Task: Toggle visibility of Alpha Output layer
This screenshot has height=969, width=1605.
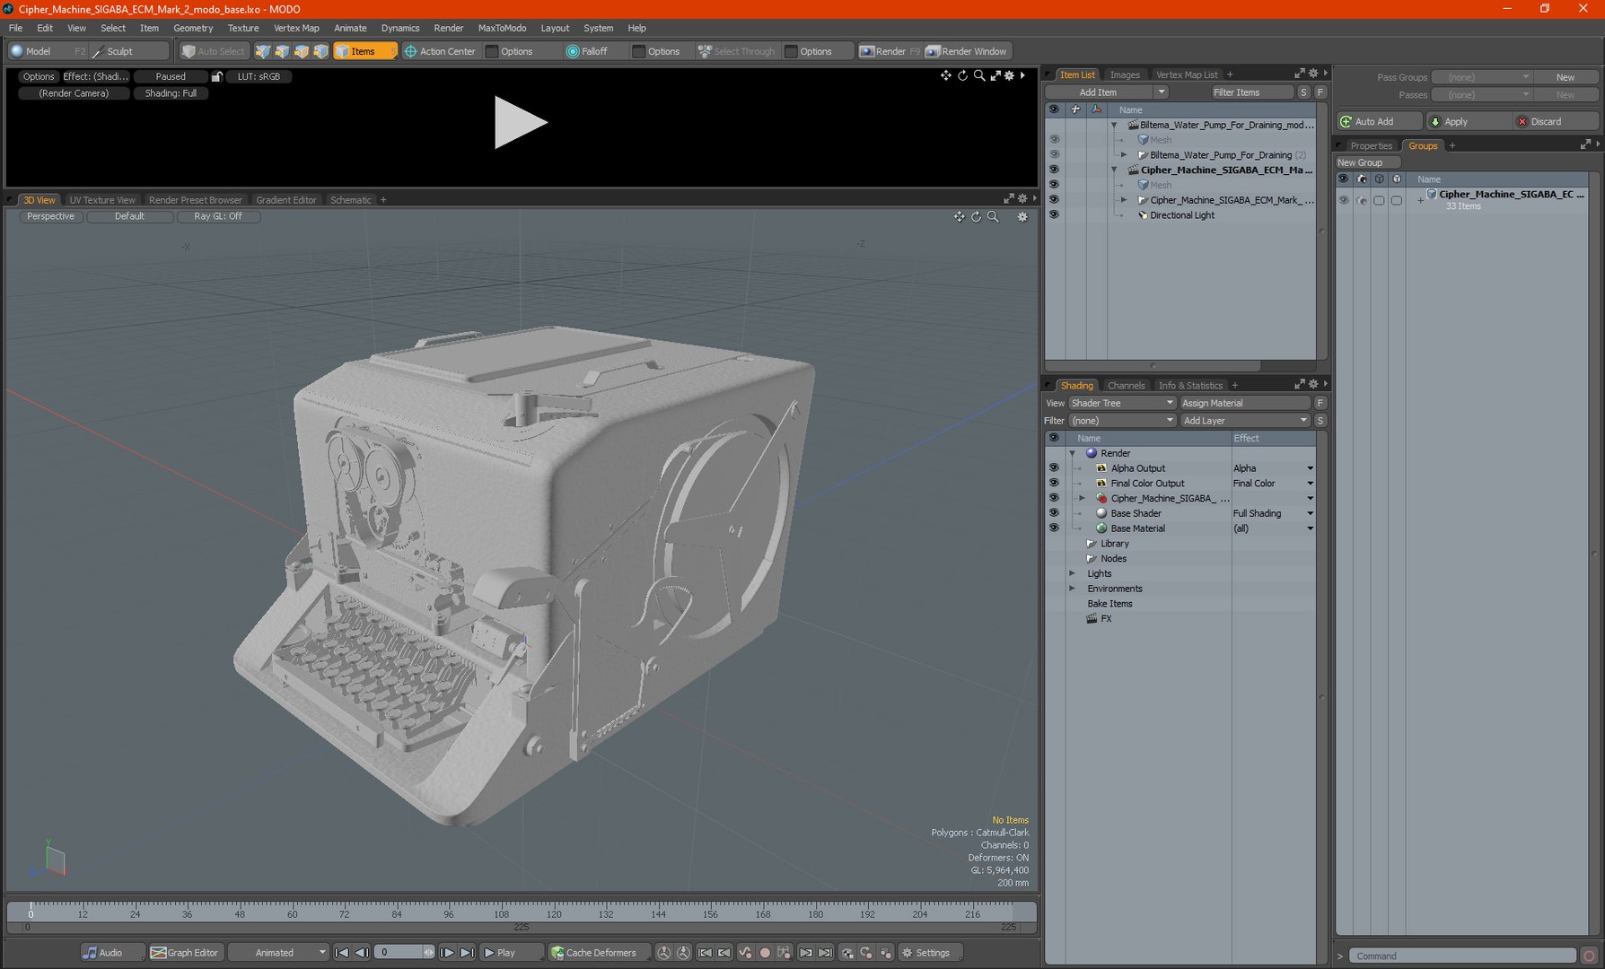Action: pos(1054,468)
